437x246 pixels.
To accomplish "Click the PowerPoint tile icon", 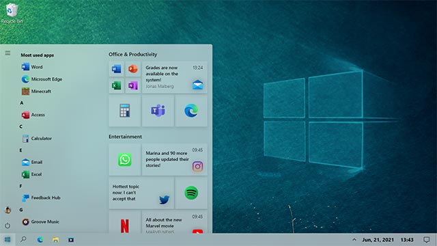I will 133,69.
